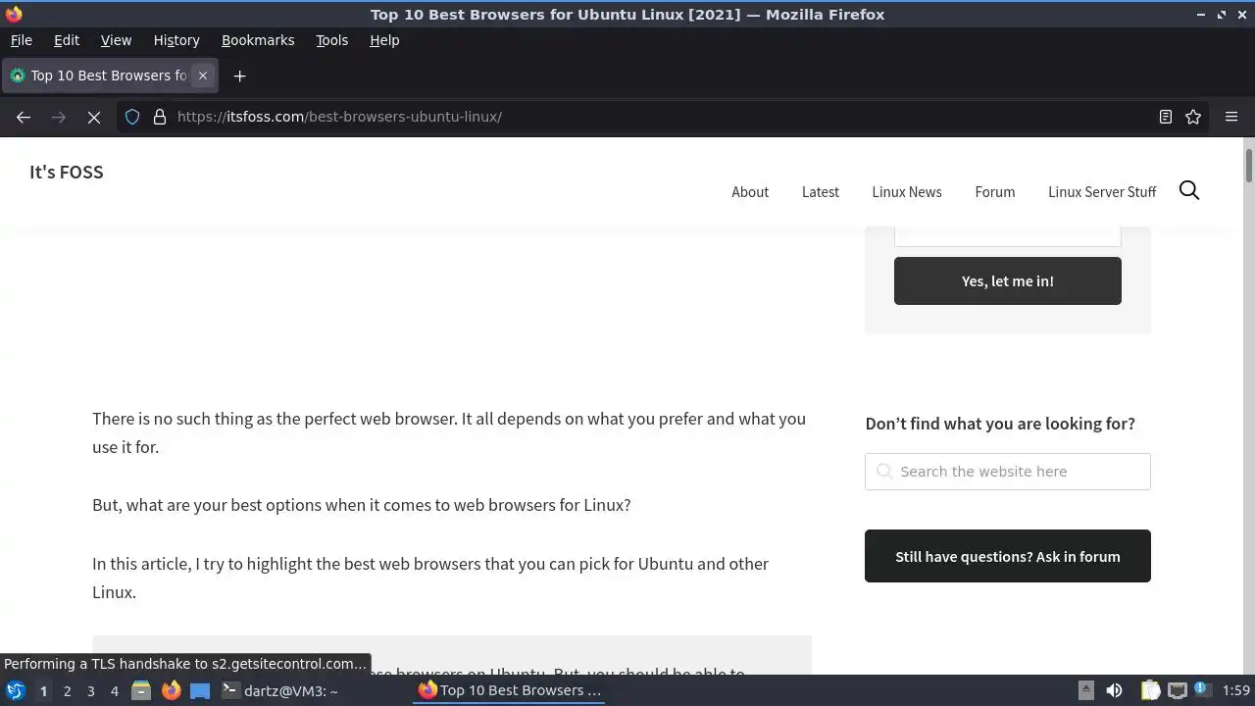Click the page vertical scrollbar thumb
The image size is (1255, 706).
click(x=1249, y=165)
